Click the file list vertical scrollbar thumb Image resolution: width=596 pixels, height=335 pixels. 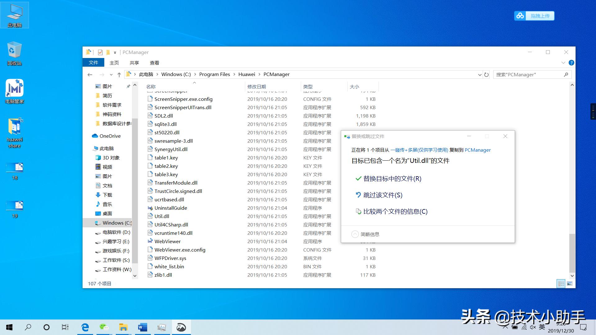click(572, 253)
